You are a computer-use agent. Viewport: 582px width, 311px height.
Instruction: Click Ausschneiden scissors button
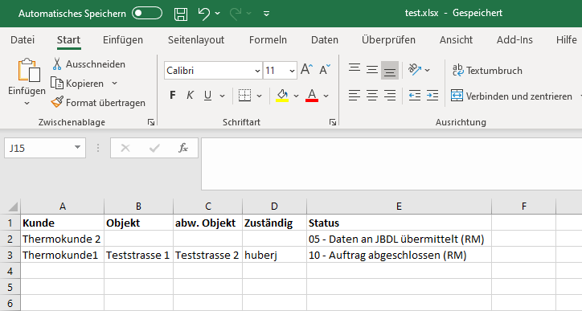coord(88,64)
